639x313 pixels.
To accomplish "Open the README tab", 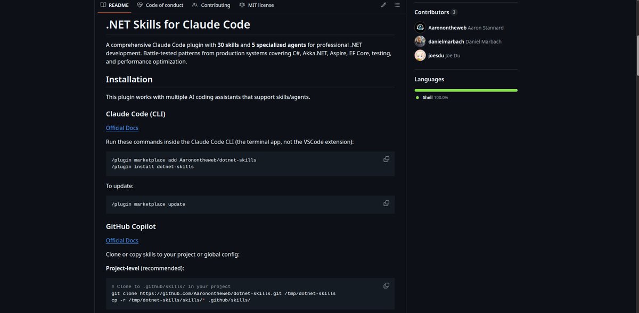I will tap(114, 5).
